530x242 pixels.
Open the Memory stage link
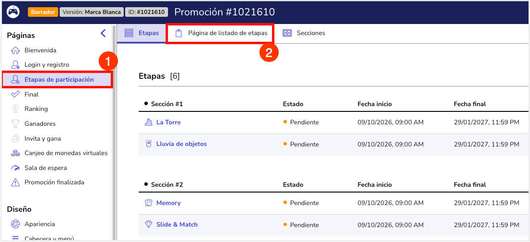click(168, 203)
